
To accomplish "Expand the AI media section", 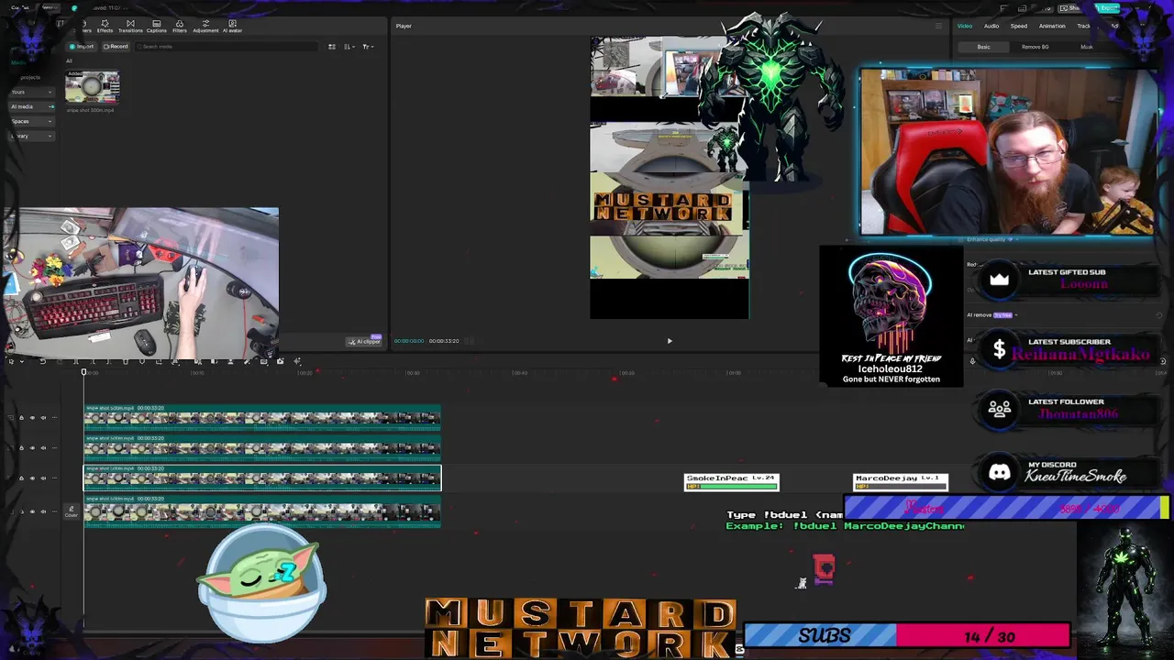I will point(31,106).
